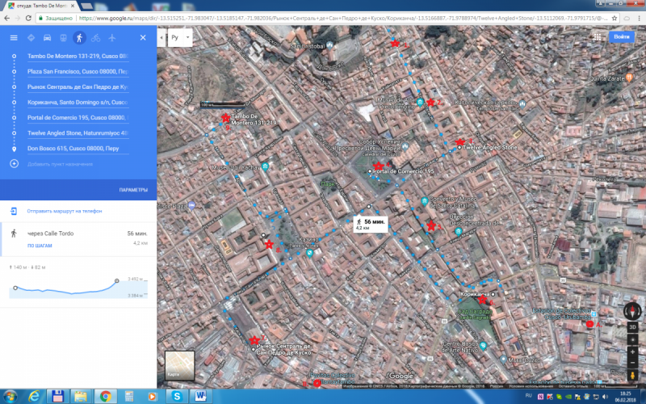
Task: Edit the Рынок Сентраль де Сан Педро waypoint
Action: click(x=78, y=87)
